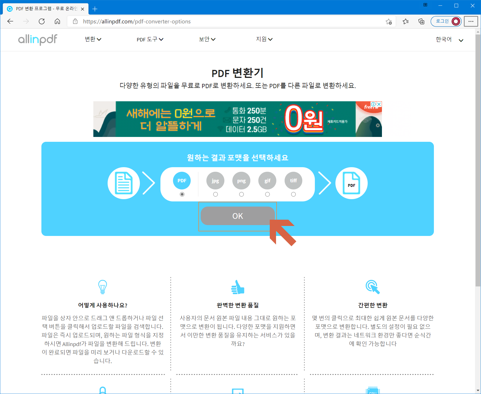Click the jpg format badge
Viewport: 481px width, 394px height.
click(216, 181)
